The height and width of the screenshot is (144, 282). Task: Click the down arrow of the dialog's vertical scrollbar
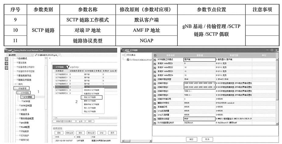pyautogui.click(x=277, y=124)
